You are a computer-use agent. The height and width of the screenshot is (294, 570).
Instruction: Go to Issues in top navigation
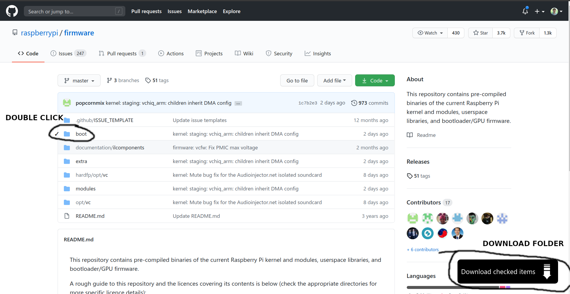tap(175, 11)
